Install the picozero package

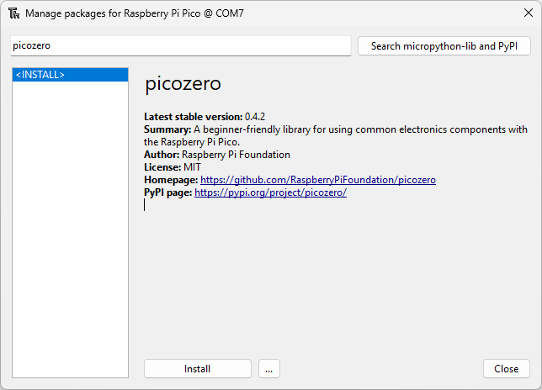pyautogui.click(x=198, y=369)
